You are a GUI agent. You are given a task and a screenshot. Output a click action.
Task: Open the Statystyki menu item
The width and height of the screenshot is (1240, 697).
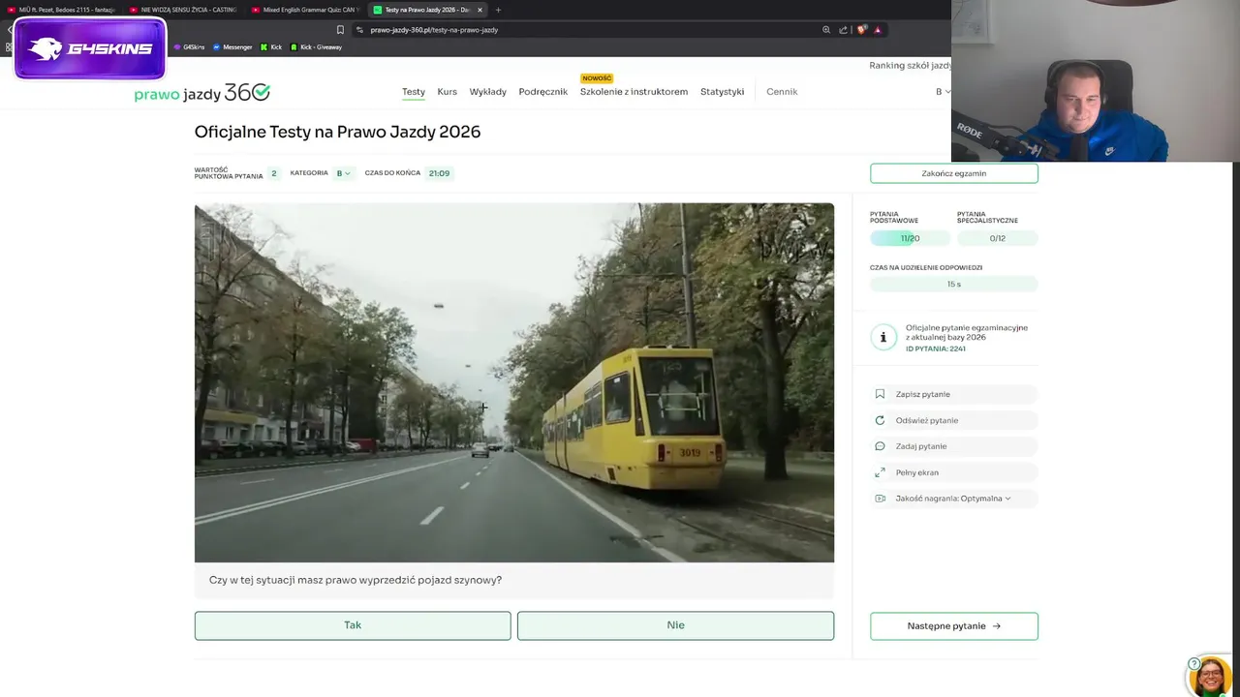pyautogui.click(x=722, y=92)
